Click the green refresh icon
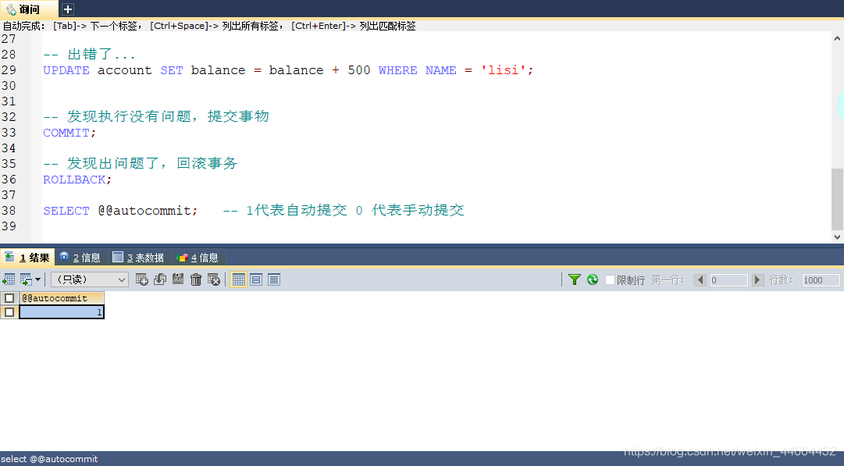 [593, 279]
